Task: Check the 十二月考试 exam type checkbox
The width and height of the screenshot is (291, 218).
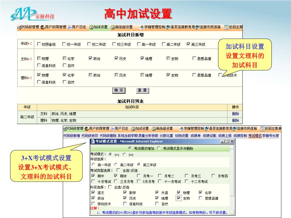Action: 186,181
